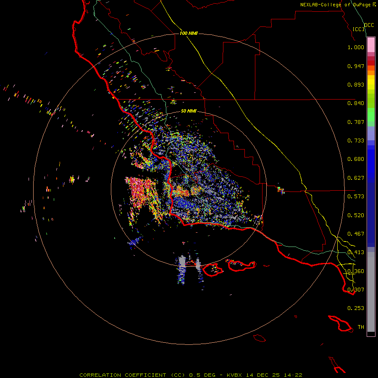Image resolution: width=378 pixels, height=378 pixels.
Task: Click the 0.467 scale value
Action: click(356, 234)
